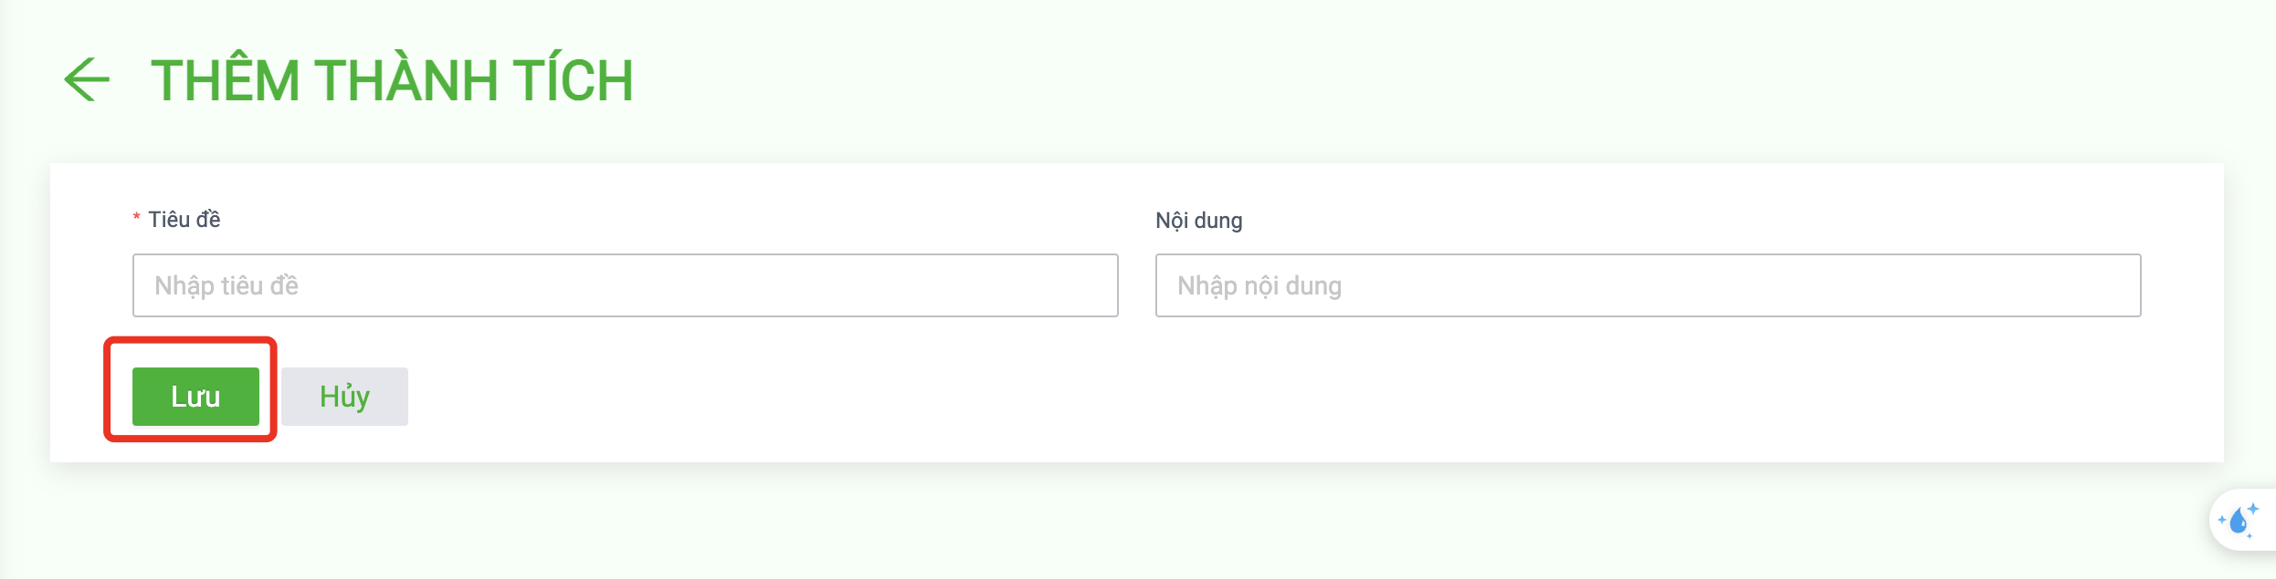
Task: Cancel the form with the Hủy button
Action: [x=344, y=397]
